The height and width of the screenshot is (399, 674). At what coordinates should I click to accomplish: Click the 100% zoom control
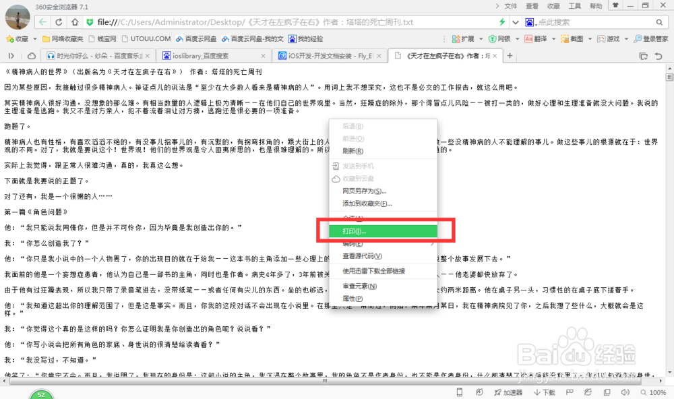[654, 392]
